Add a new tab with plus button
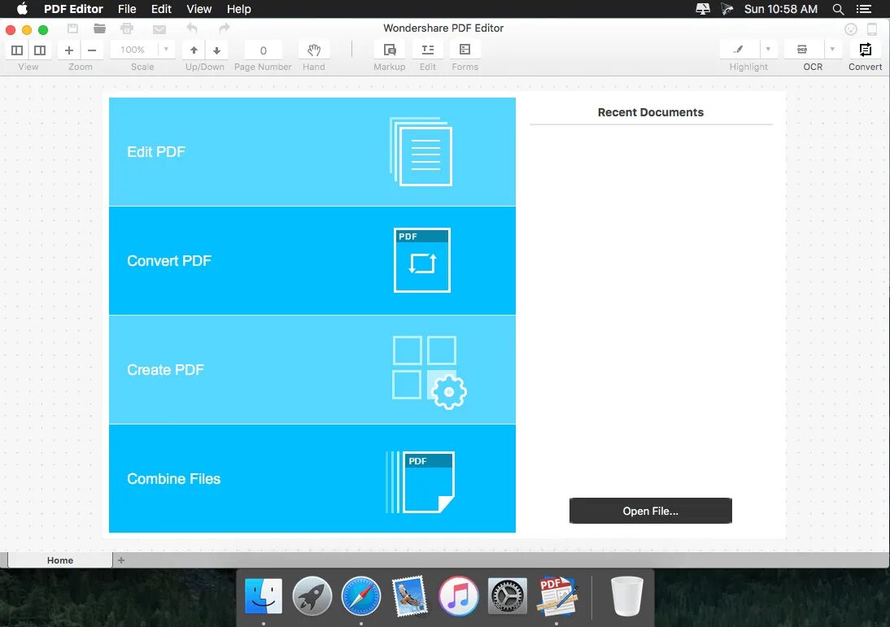This screenshot has width=890, height=627. (x=121, y=560)
